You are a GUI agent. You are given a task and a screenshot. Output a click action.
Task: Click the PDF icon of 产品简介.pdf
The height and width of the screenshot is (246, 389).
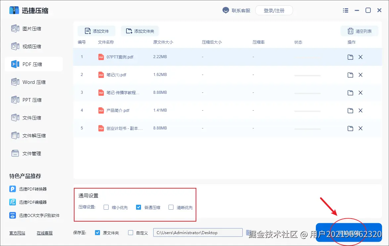click(x=101, y=110)
